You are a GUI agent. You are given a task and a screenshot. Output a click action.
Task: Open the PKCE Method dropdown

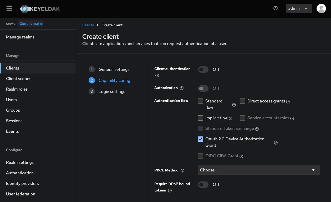(x=258, y=170)
